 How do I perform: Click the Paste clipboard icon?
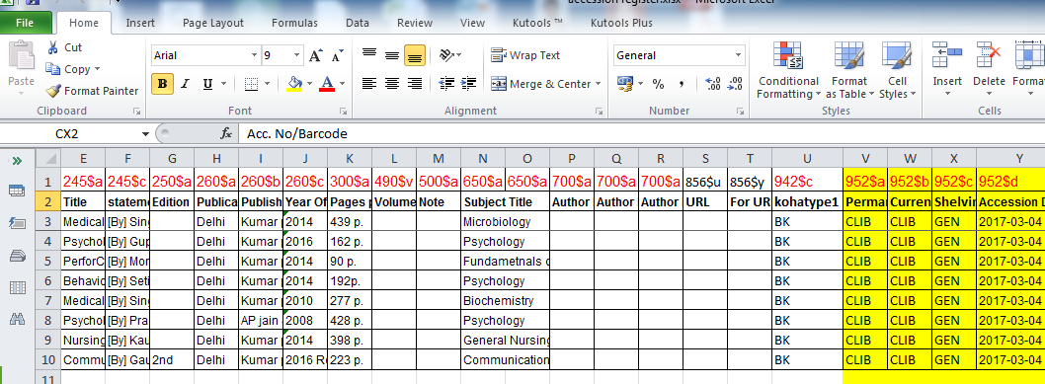pos(21,56)
